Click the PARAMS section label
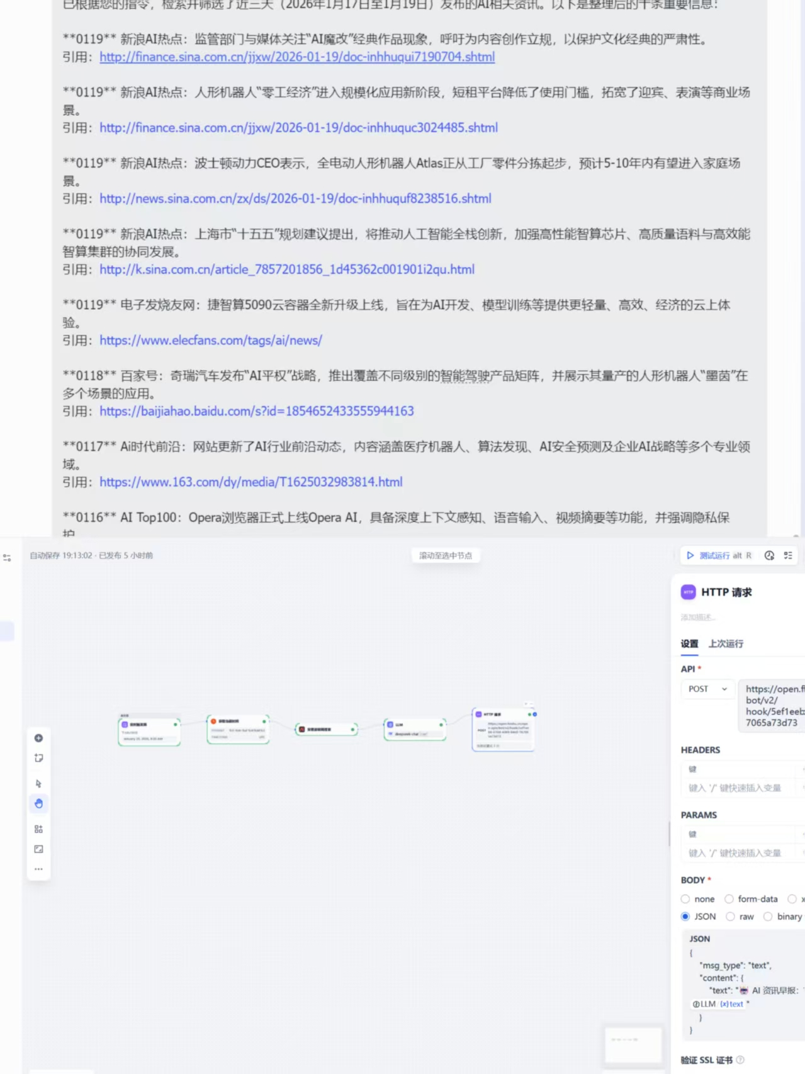805x1074 pixels. (699, 815)
